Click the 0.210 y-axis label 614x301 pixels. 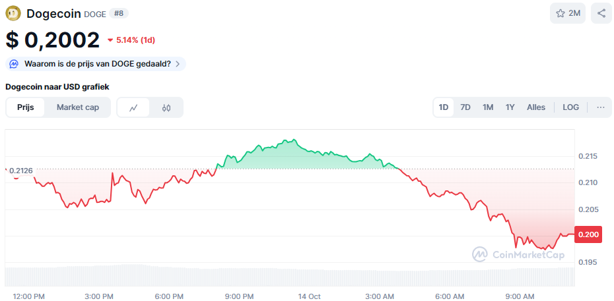click(588, 182)
